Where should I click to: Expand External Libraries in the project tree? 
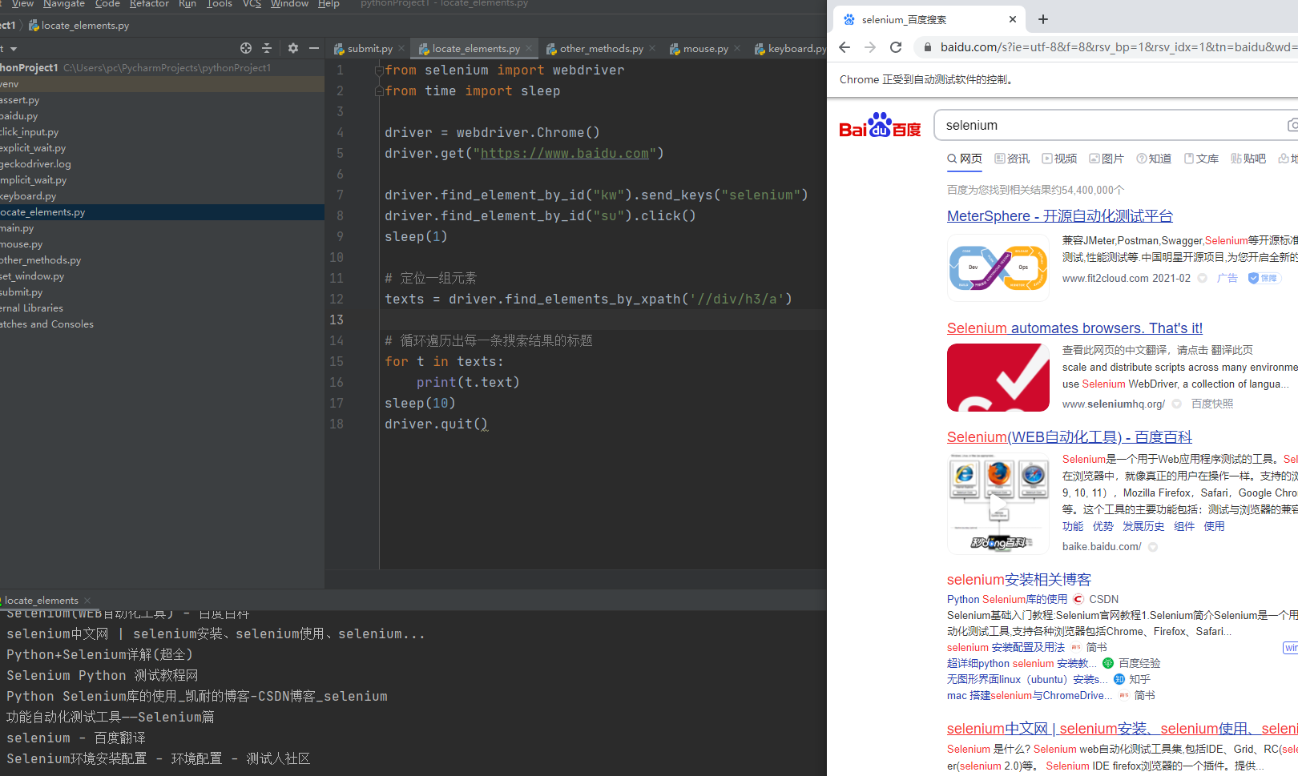pyautogui.click(x=32, y=308)
